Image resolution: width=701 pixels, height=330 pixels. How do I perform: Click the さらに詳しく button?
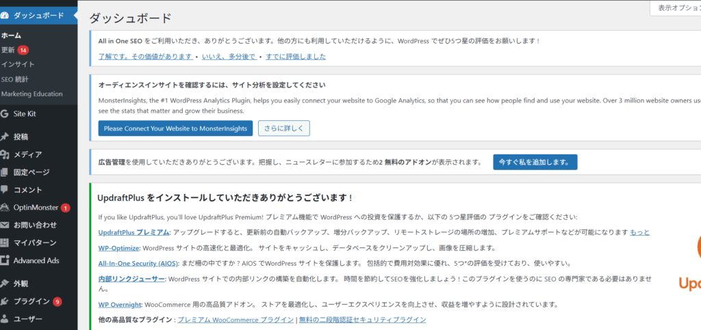284,128
